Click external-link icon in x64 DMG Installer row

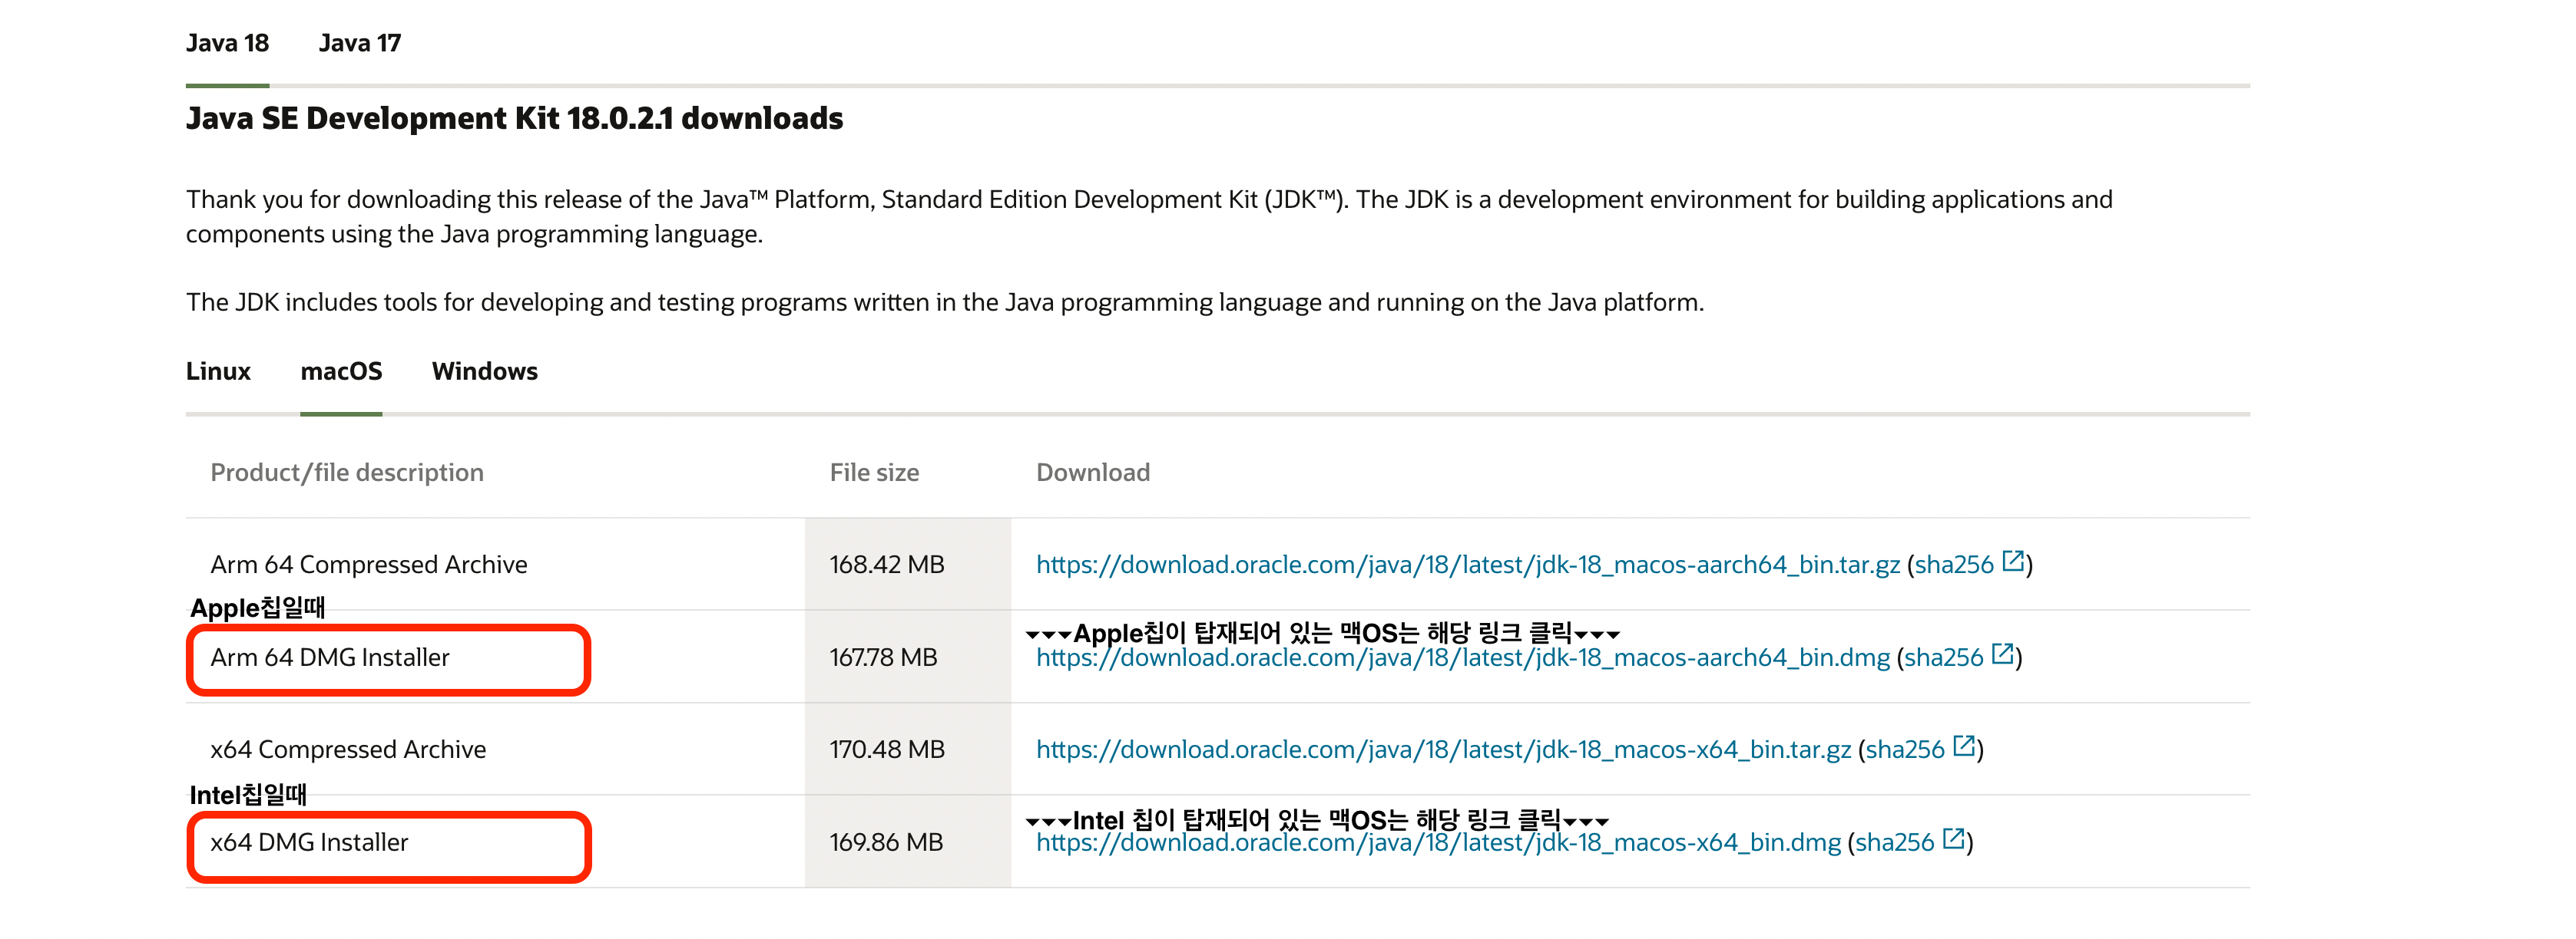[1953, 839]
